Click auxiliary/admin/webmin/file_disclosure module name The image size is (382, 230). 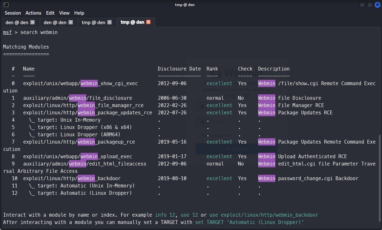(x=78, y=98)
